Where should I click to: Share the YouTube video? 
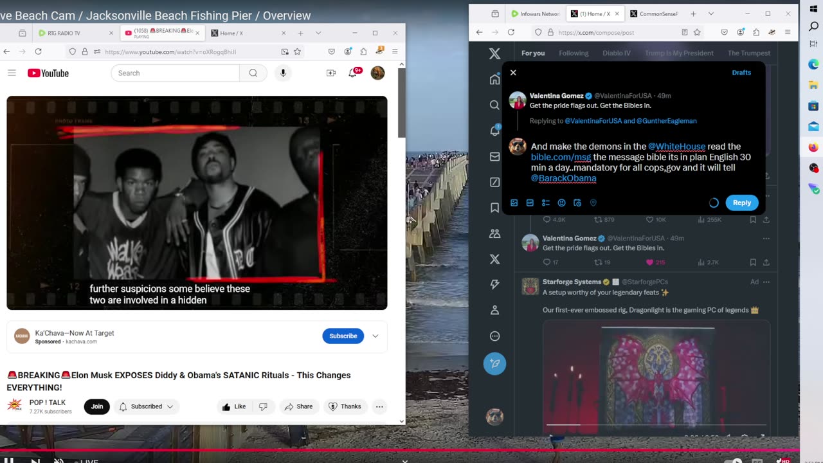(298, 406)
